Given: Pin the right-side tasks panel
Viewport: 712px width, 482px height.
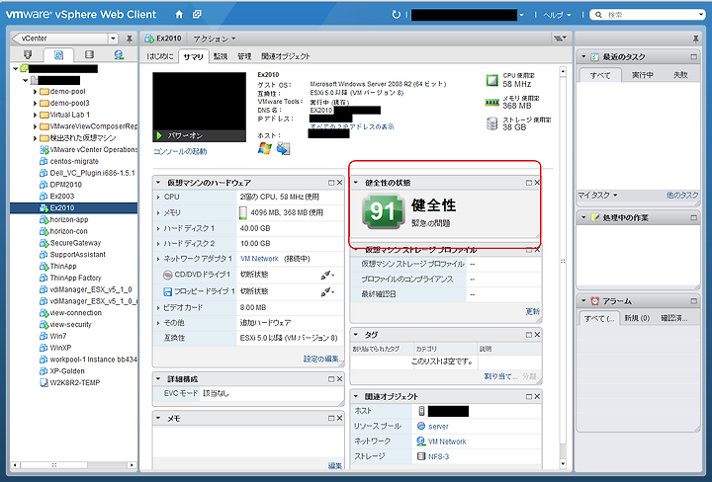Looking at the screenshot, I should click(695, 39).
